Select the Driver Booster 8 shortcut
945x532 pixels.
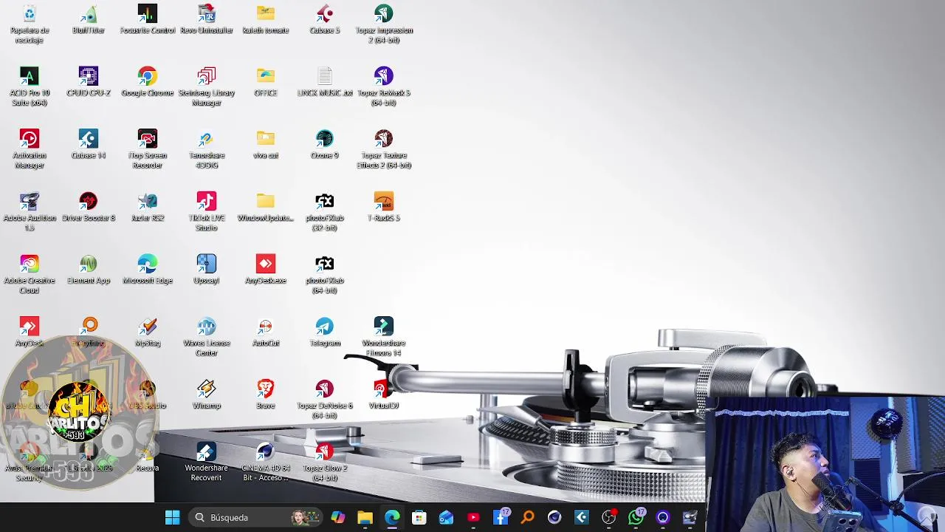(89, 208)
